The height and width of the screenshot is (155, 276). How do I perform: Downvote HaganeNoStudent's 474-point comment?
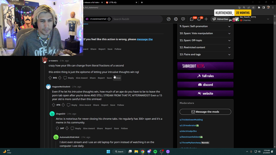(x=63, y=105)
